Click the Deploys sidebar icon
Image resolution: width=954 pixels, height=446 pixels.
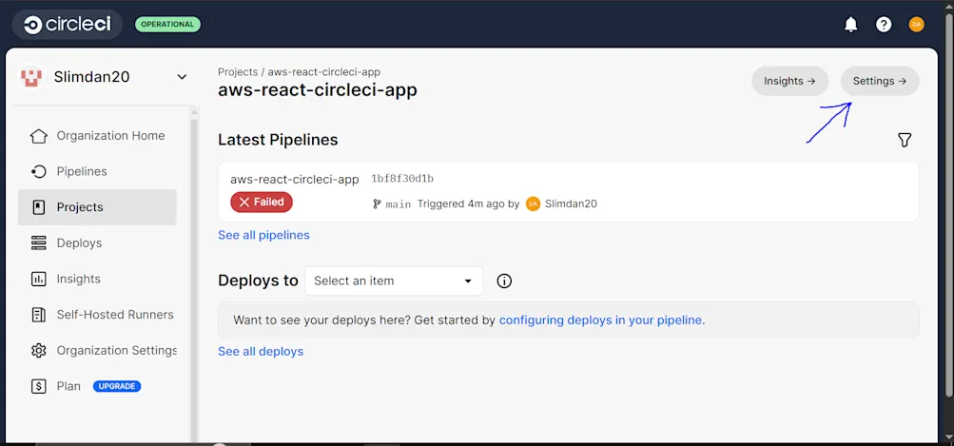[38, 243]
